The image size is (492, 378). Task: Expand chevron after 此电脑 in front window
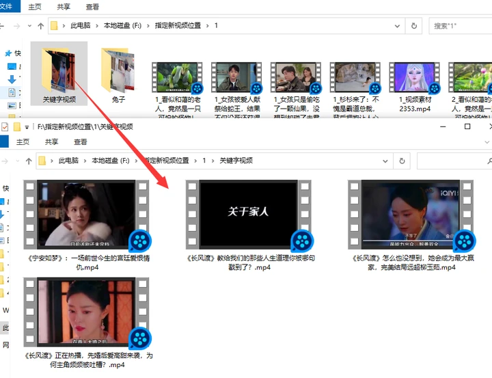(85, 161)
